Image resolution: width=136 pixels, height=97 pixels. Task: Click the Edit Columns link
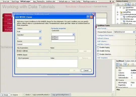(x=103, y=41)
